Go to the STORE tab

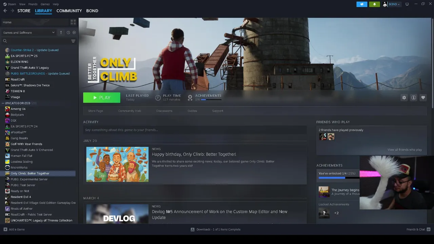(24, 11)
